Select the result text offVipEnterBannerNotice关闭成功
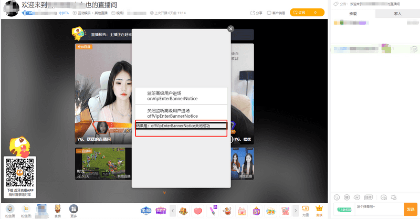 tap(180, 126)
